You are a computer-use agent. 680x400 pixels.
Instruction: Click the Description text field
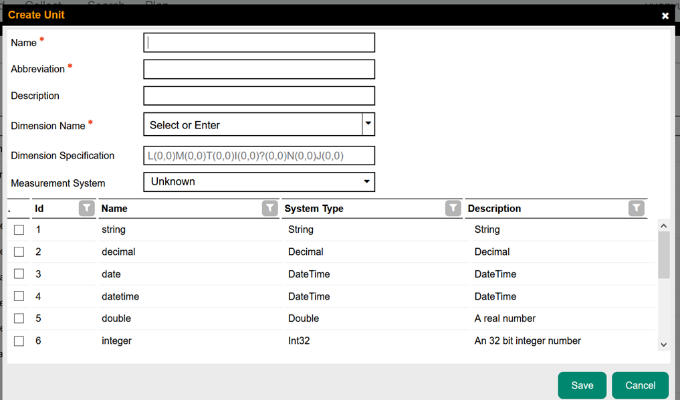coord(259,96)
